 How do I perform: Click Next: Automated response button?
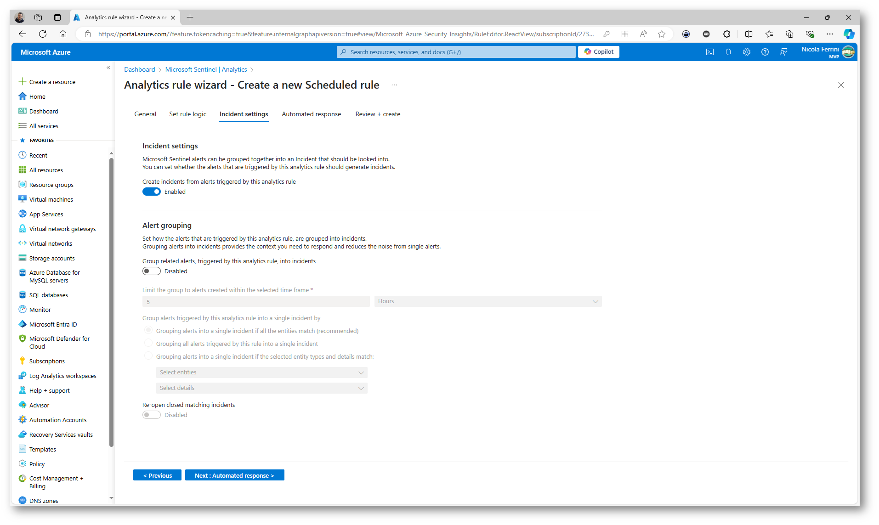pos(234,475)
